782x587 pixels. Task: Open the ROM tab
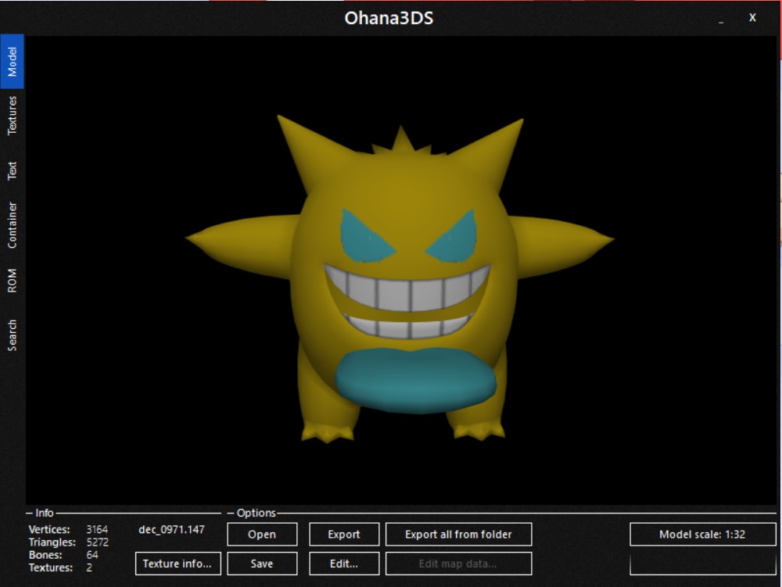coord(12,281)
